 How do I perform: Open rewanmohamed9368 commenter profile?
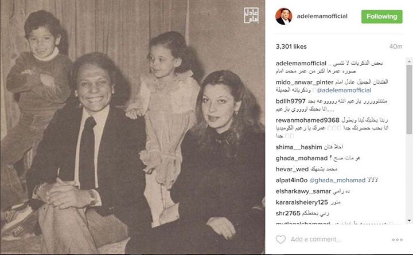(307, 120)
